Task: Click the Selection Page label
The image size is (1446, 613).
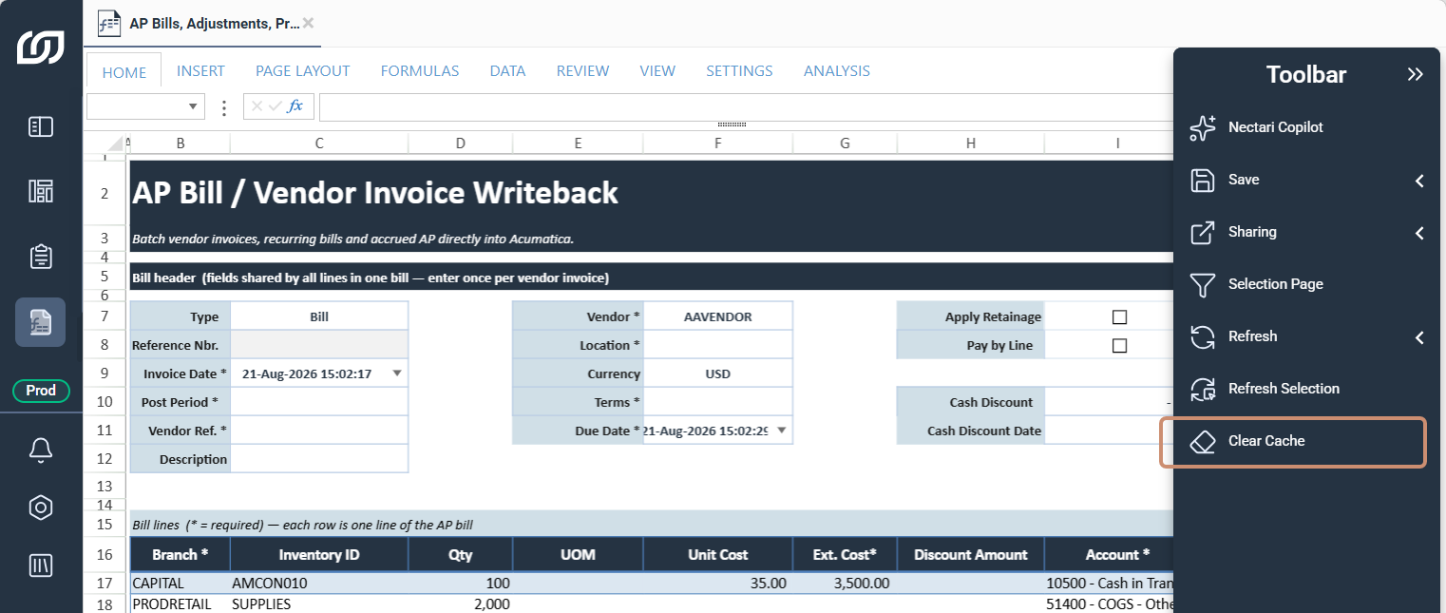Action: (1275, 284)
